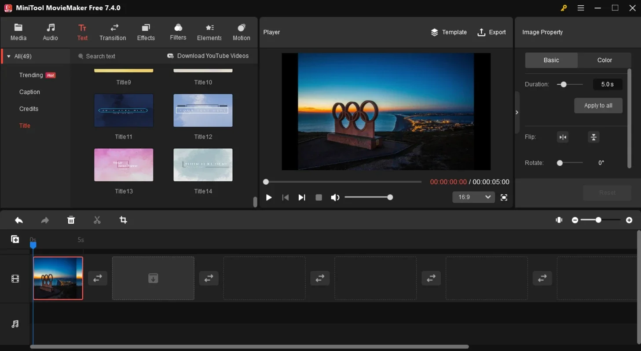Open the Audio tab
This screenshot has width=641, height=351.
click(x=51, y=32)
